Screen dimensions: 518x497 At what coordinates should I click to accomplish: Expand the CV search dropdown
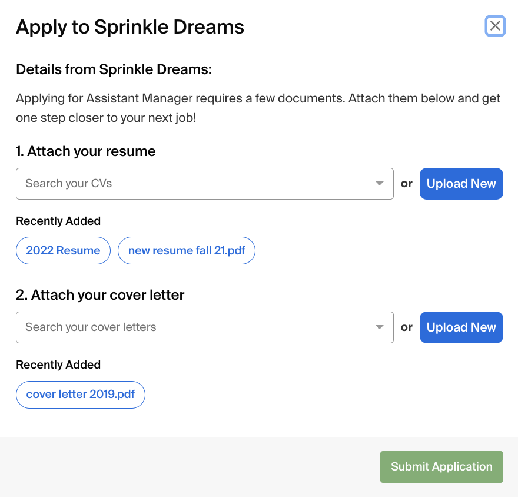[380, 183]
